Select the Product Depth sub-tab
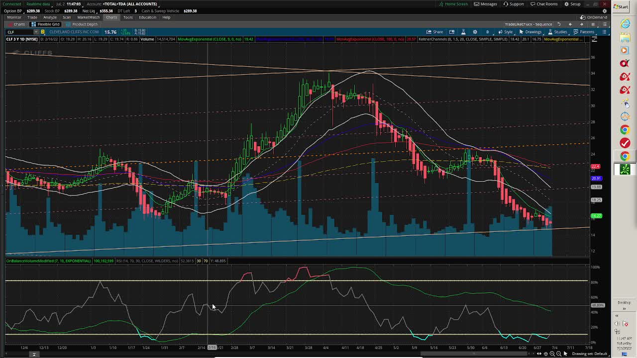637x358 pixels. (82, 24)
